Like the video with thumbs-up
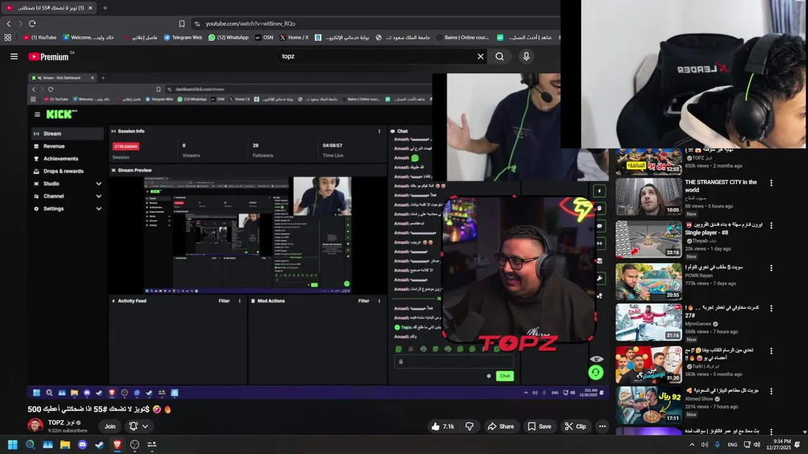 coord(442,426)
